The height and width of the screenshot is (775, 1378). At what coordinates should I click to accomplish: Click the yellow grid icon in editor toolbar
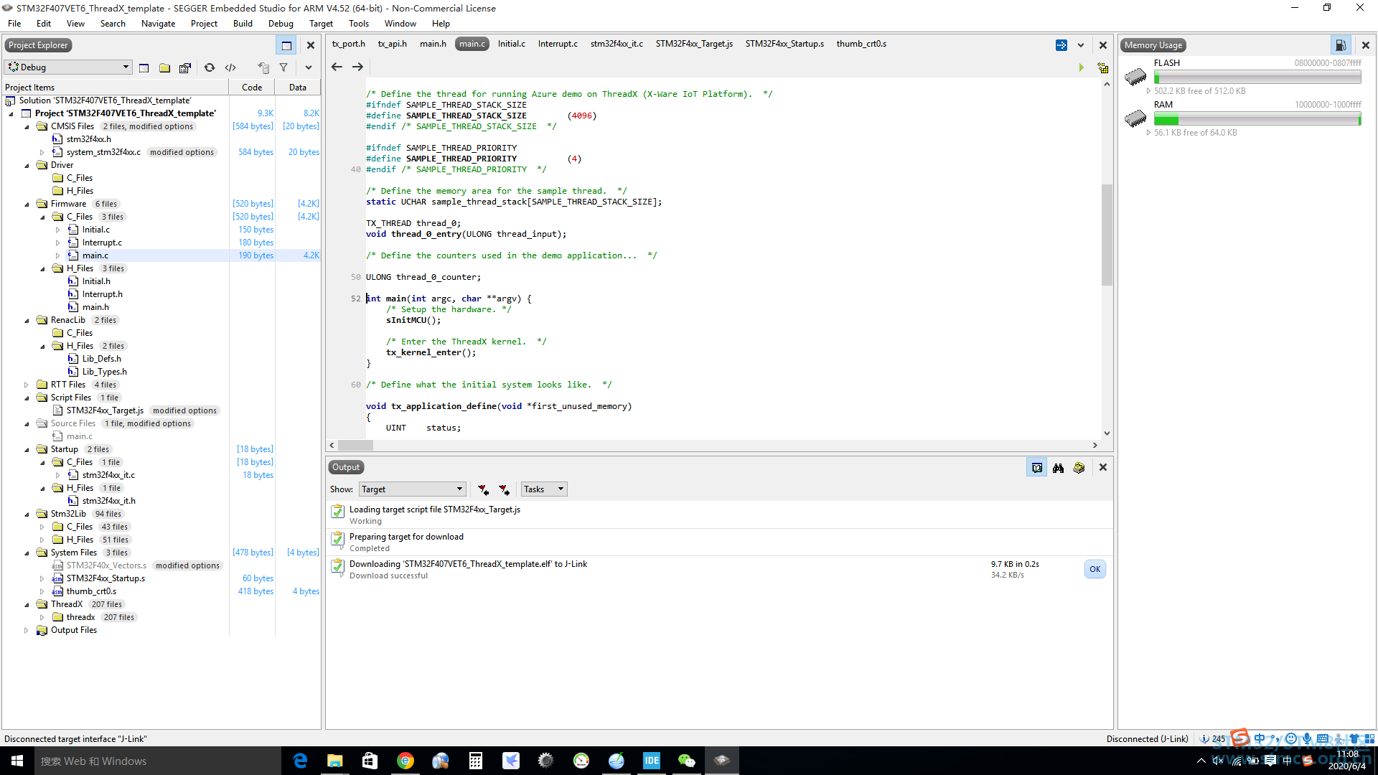click(1103, 68)
